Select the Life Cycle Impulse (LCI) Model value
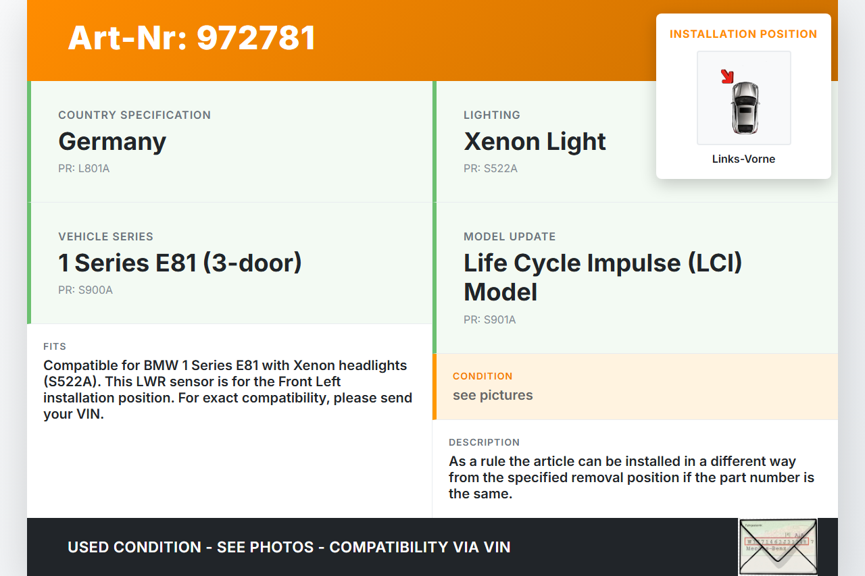The image size is (865, 576). tap(603, 277)
